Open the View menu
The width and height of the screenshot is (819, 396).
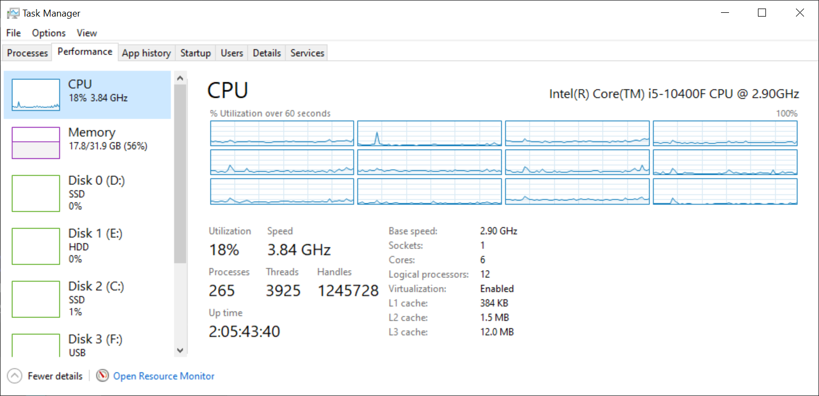pos(87,33)
